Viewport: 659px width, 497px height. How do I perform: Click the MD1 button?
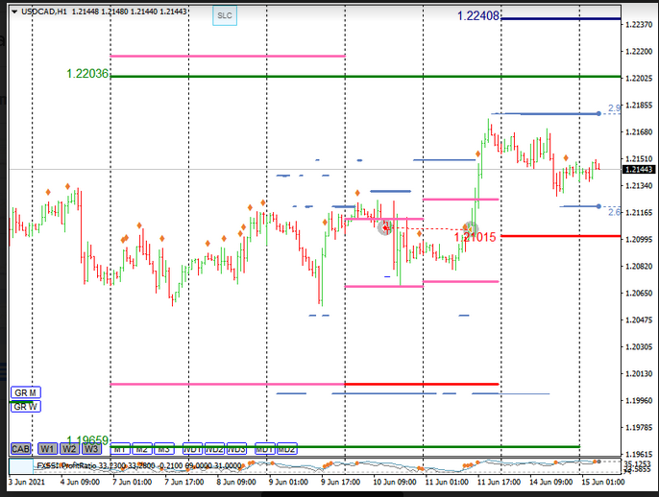coord(264,449)
